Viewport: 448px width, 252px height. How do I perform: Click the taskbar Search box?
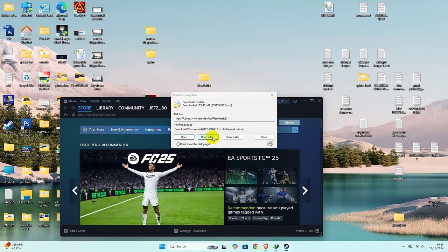tap(194, 246)
